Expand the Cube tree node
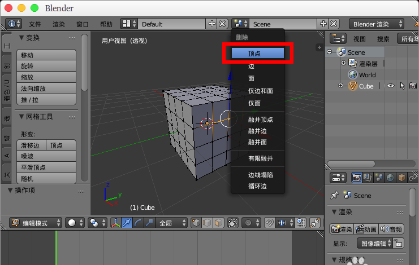This screenshot has height=265, width=419. point(340,86)
